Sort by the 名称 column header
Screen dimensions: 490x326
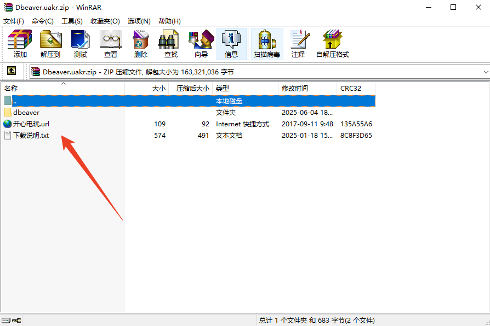(62, 89)
